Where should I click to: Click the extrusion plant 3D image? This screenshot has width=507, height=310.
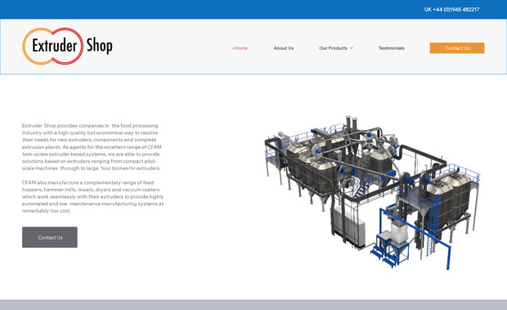[x=372, y=192]
